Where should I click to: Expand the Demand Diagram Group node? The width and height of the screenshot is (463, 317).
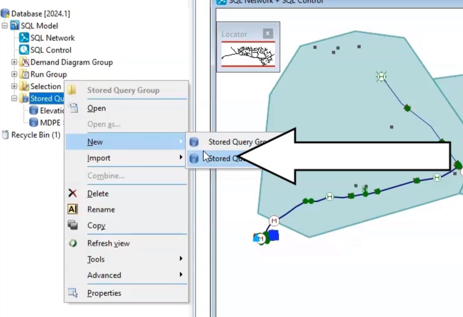tap(14, 63)
